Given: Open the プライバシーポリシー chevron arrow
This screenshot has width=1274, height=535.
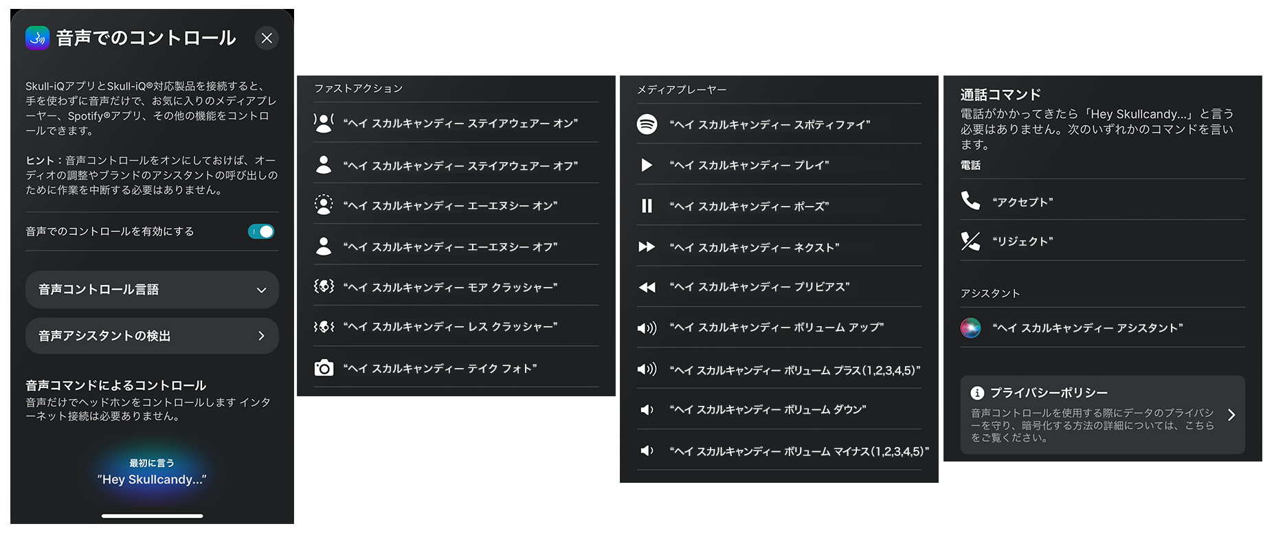Looking at the screenshot, I should click(1231, 415).
